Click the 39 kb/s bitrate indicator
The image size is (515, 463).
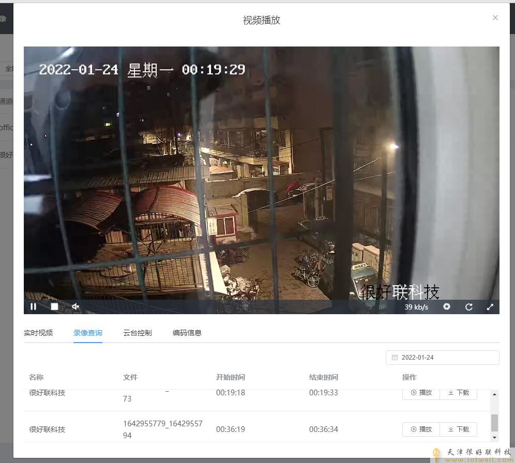416,307
